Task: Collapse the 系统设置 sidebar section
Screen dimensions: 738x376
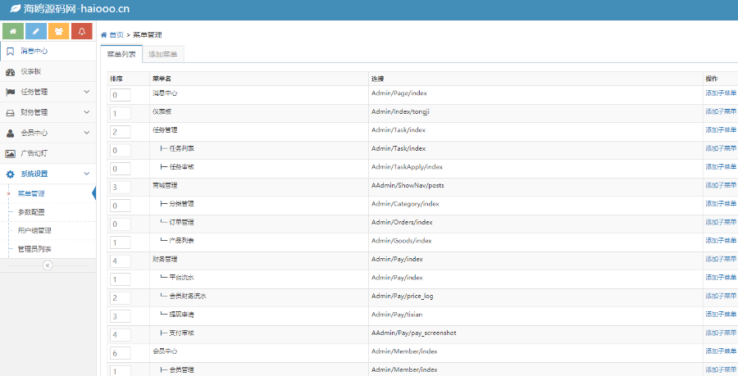Action: [x=48, y=174]
